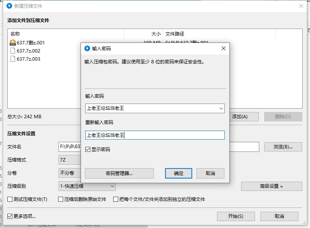Sort by the 名称 column header
Viewport: 310px width, 228px height.
pos(15,34)
